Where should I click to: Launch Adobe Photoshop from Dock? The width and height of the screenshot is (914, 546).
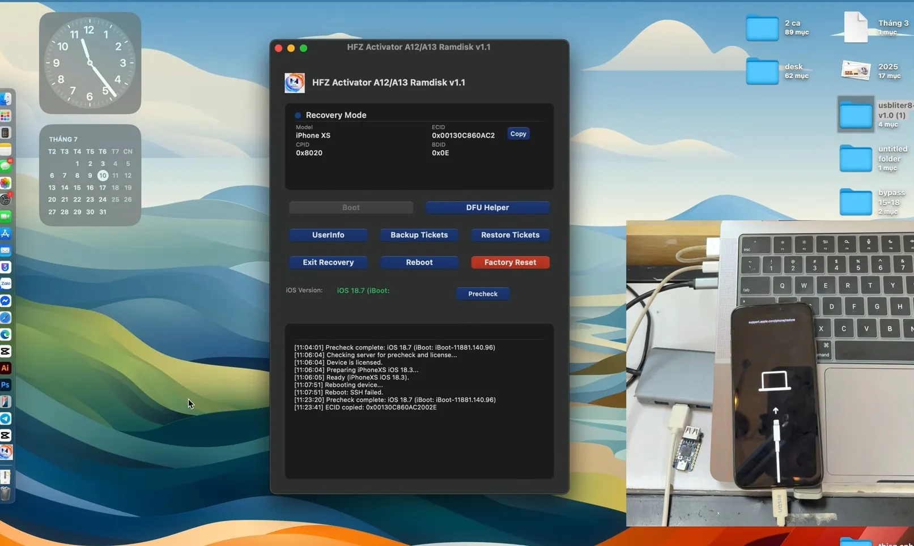(x=6, y=385)
